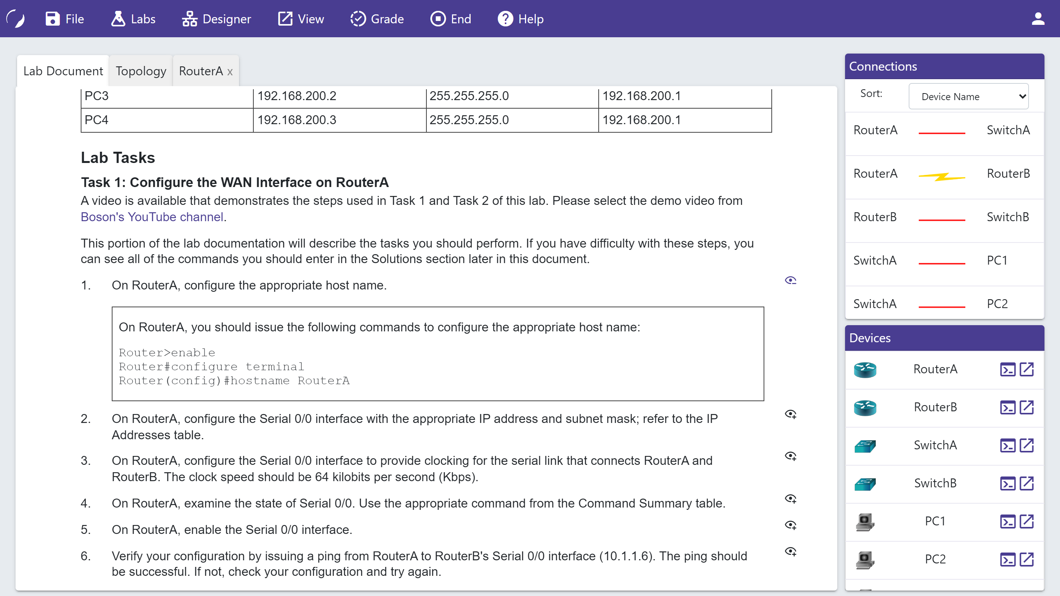Viewport: 1060px width, 596px height.
Task: Pop out PC2 in external window
Action: pyautogui.click(x=1026, y=560)
